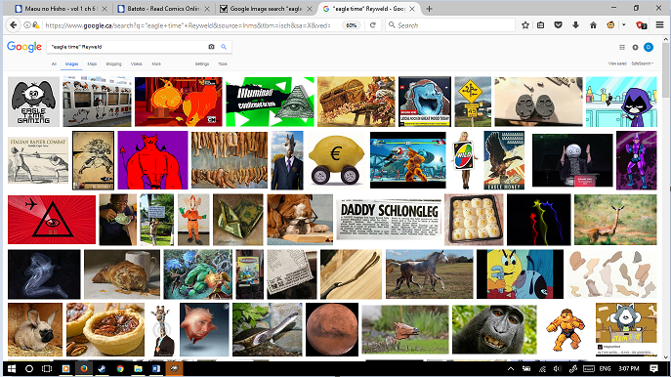This screenshot has width=671, height=377.
Task: Click the View saved link
Action: [x=617, y=63]
